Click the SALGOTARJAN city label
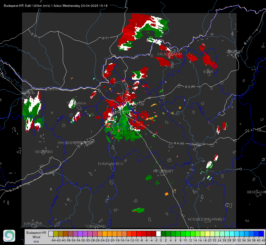266x245 pixels. click(169, 54)
